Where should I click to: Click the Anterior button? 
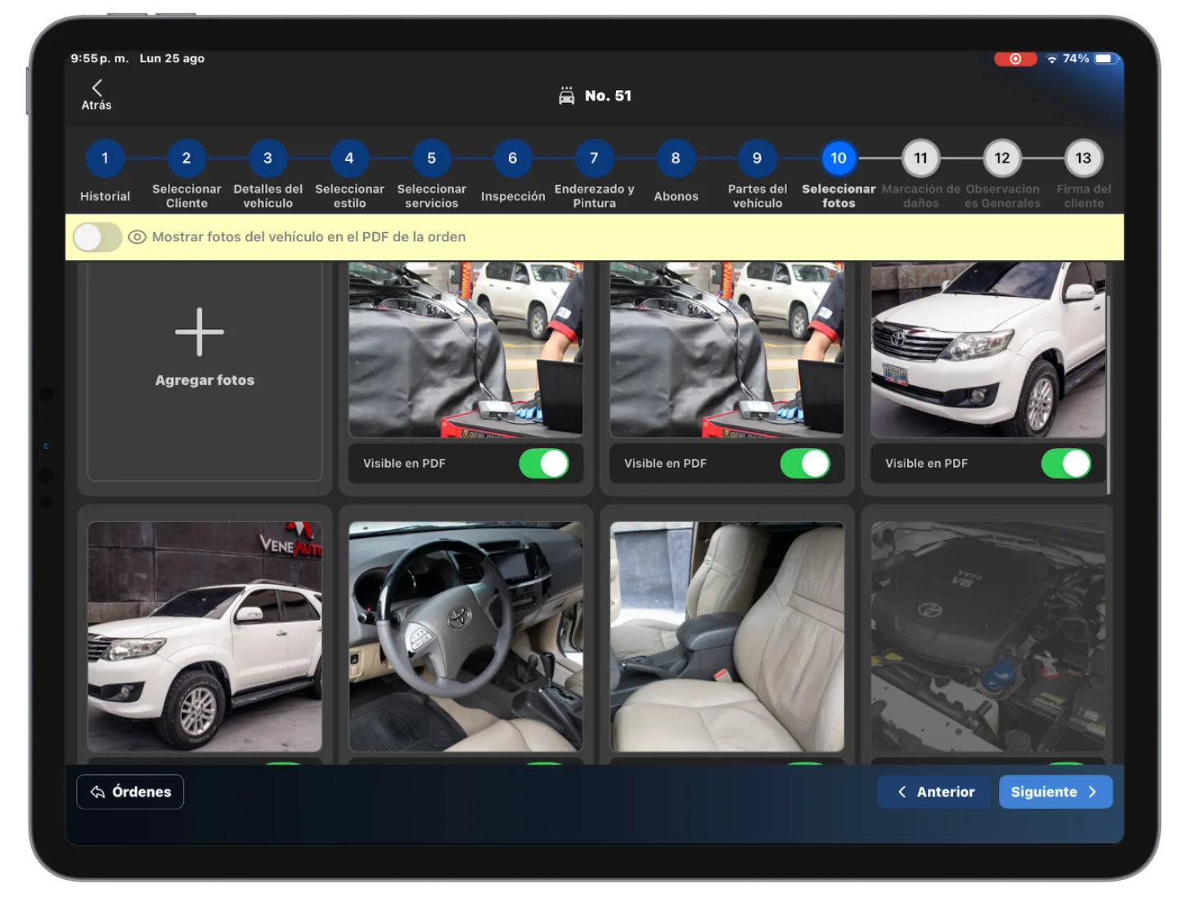click(933, 792)
